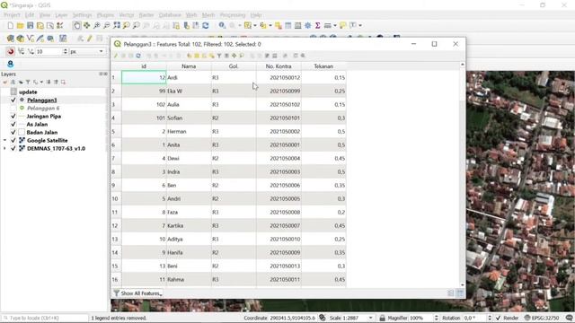Reload the attribute table
Viewport: 575px width, 323px height.
[138, 56]
